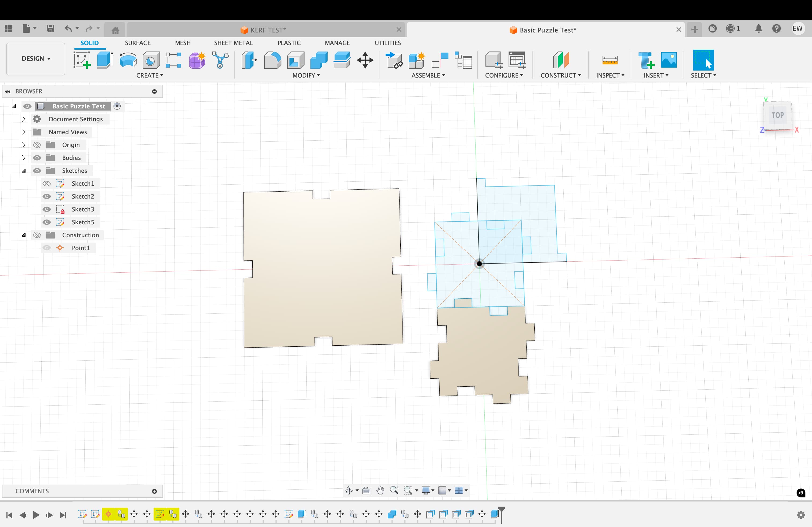Open the Measure tool under Inspect
812x527 pixels.
(x=610, y=60)
